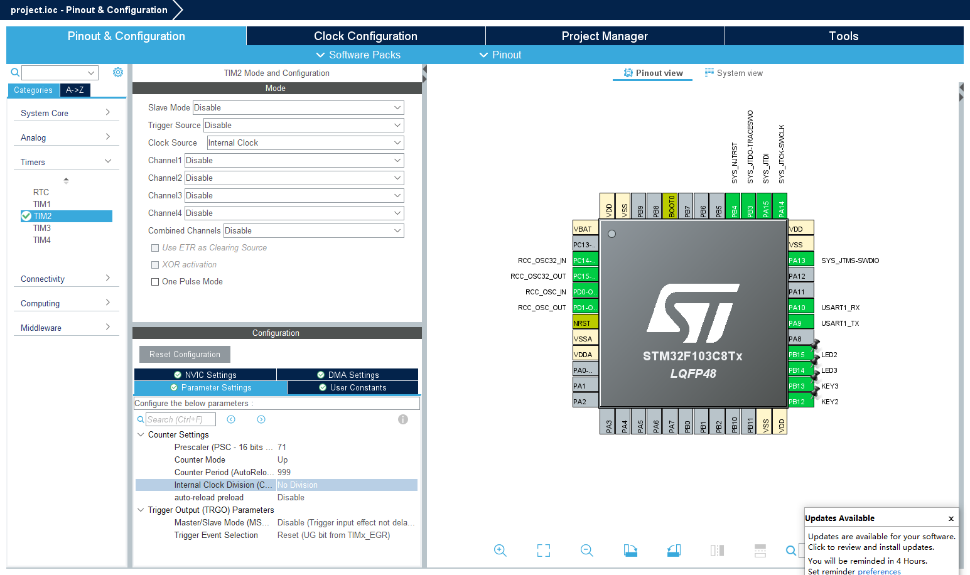
Task: Click the parameter Search (Ctrl+F) field
Action: (181, 419)
